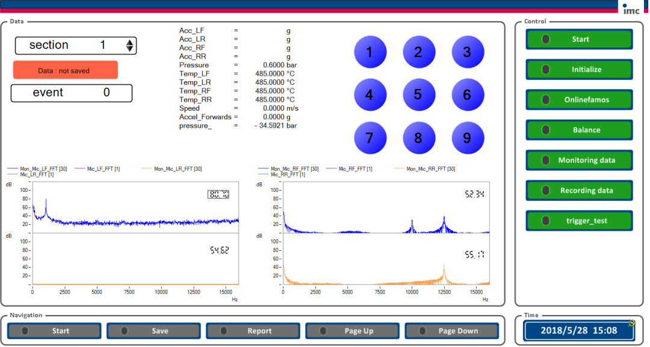This screenshot has height=347, width=650.
Task: Click the blue number 3 button
Action: click(x=468, y=52)
